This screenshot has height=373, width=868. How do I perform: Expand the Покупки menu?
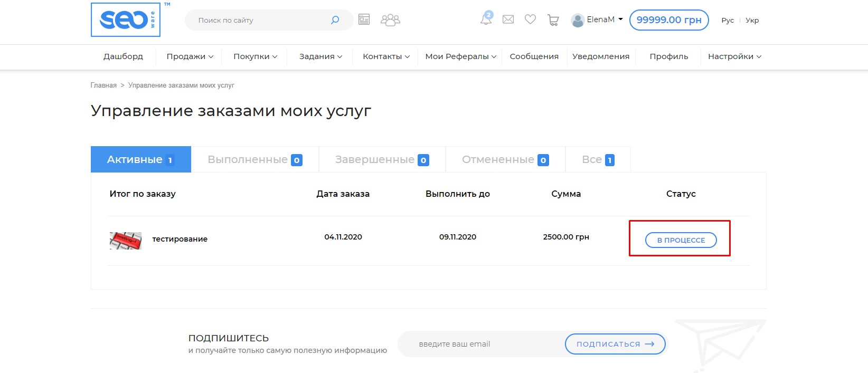coord(255,56)
